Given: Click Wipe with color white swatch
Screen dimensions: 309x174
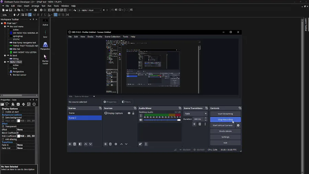Looking at the screenshot, I should [19, 121].
